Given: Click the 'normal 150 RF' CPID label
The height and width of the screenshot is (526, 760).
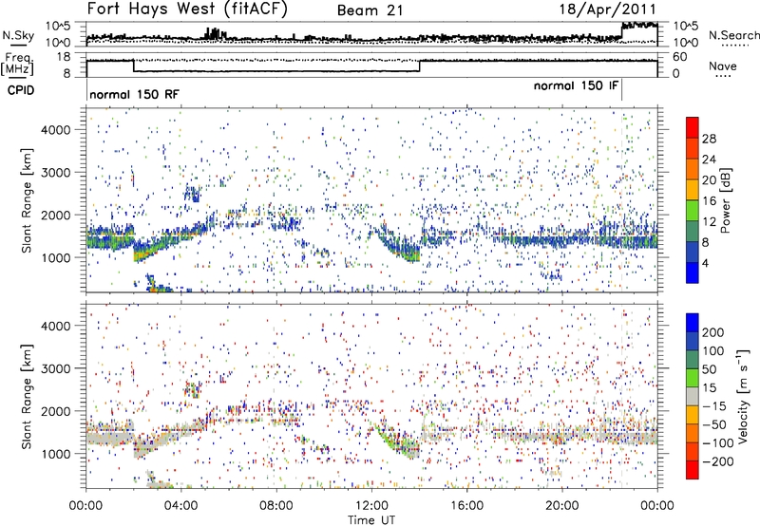Looking at the screenshot, I should point(134,94).
